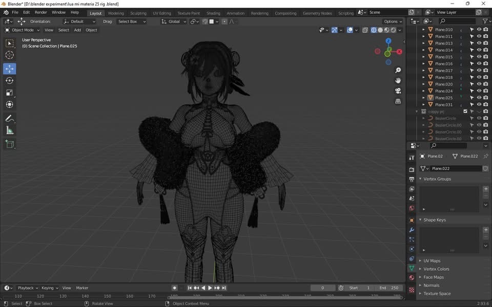The height and width of the screenshot is (307, 492).
Task: Click the Options button in viewport header
Action: (x=393, y=21)
